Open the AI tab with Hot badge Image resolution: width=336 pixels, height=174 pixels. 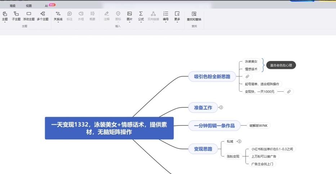[47, 6]
